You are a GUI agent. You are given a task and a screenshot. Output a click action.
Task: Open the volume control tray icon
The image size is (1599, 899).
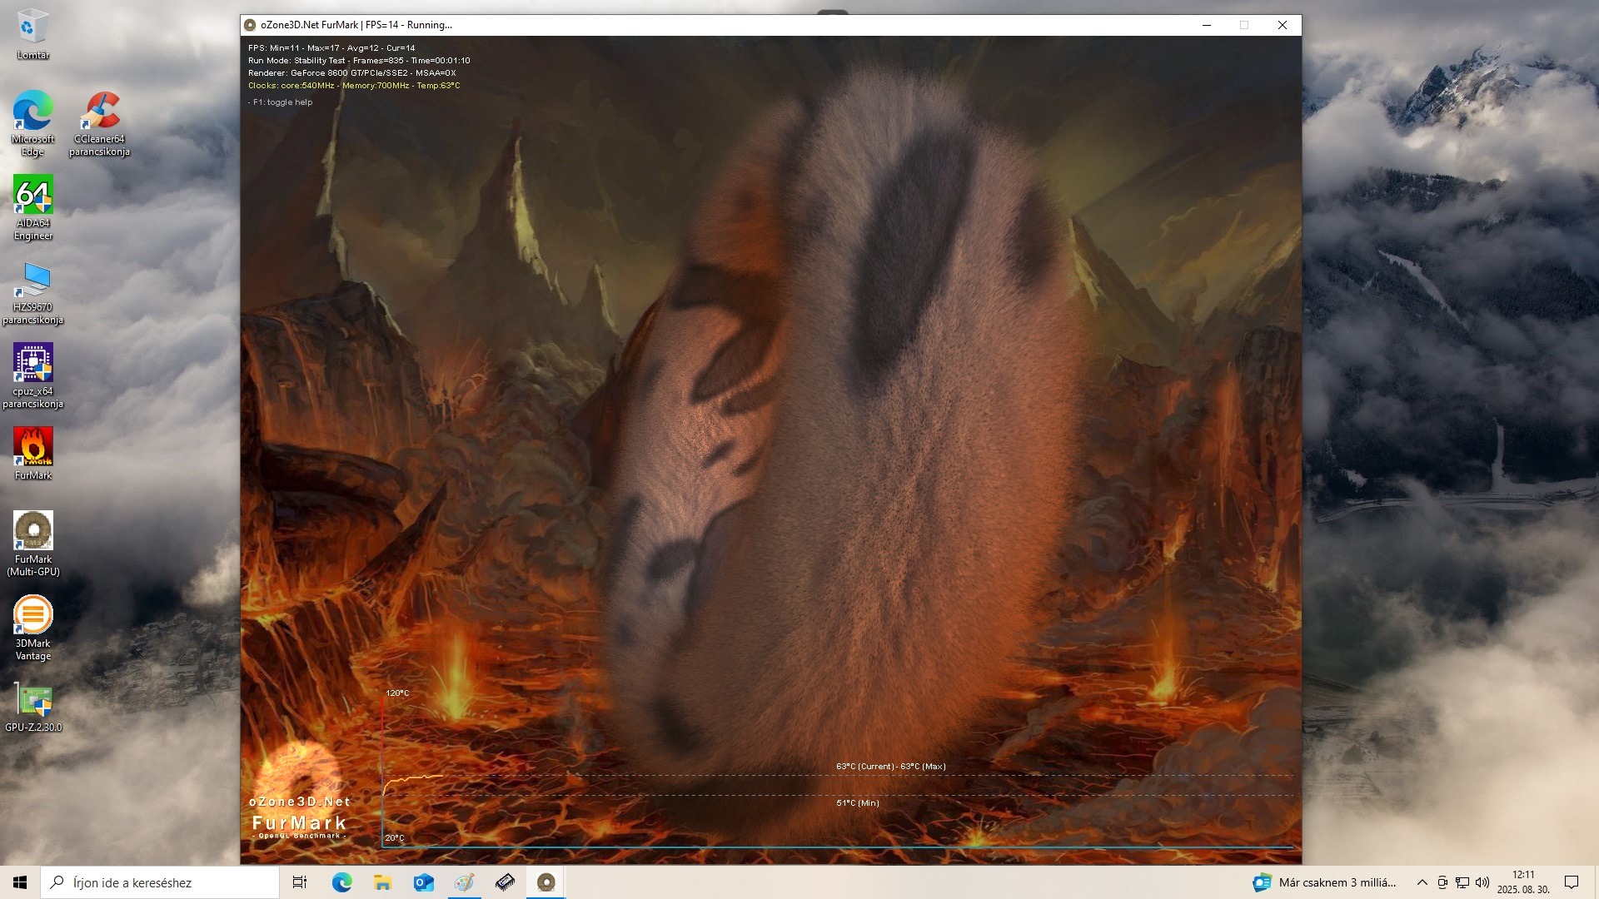coord(1482,882)
